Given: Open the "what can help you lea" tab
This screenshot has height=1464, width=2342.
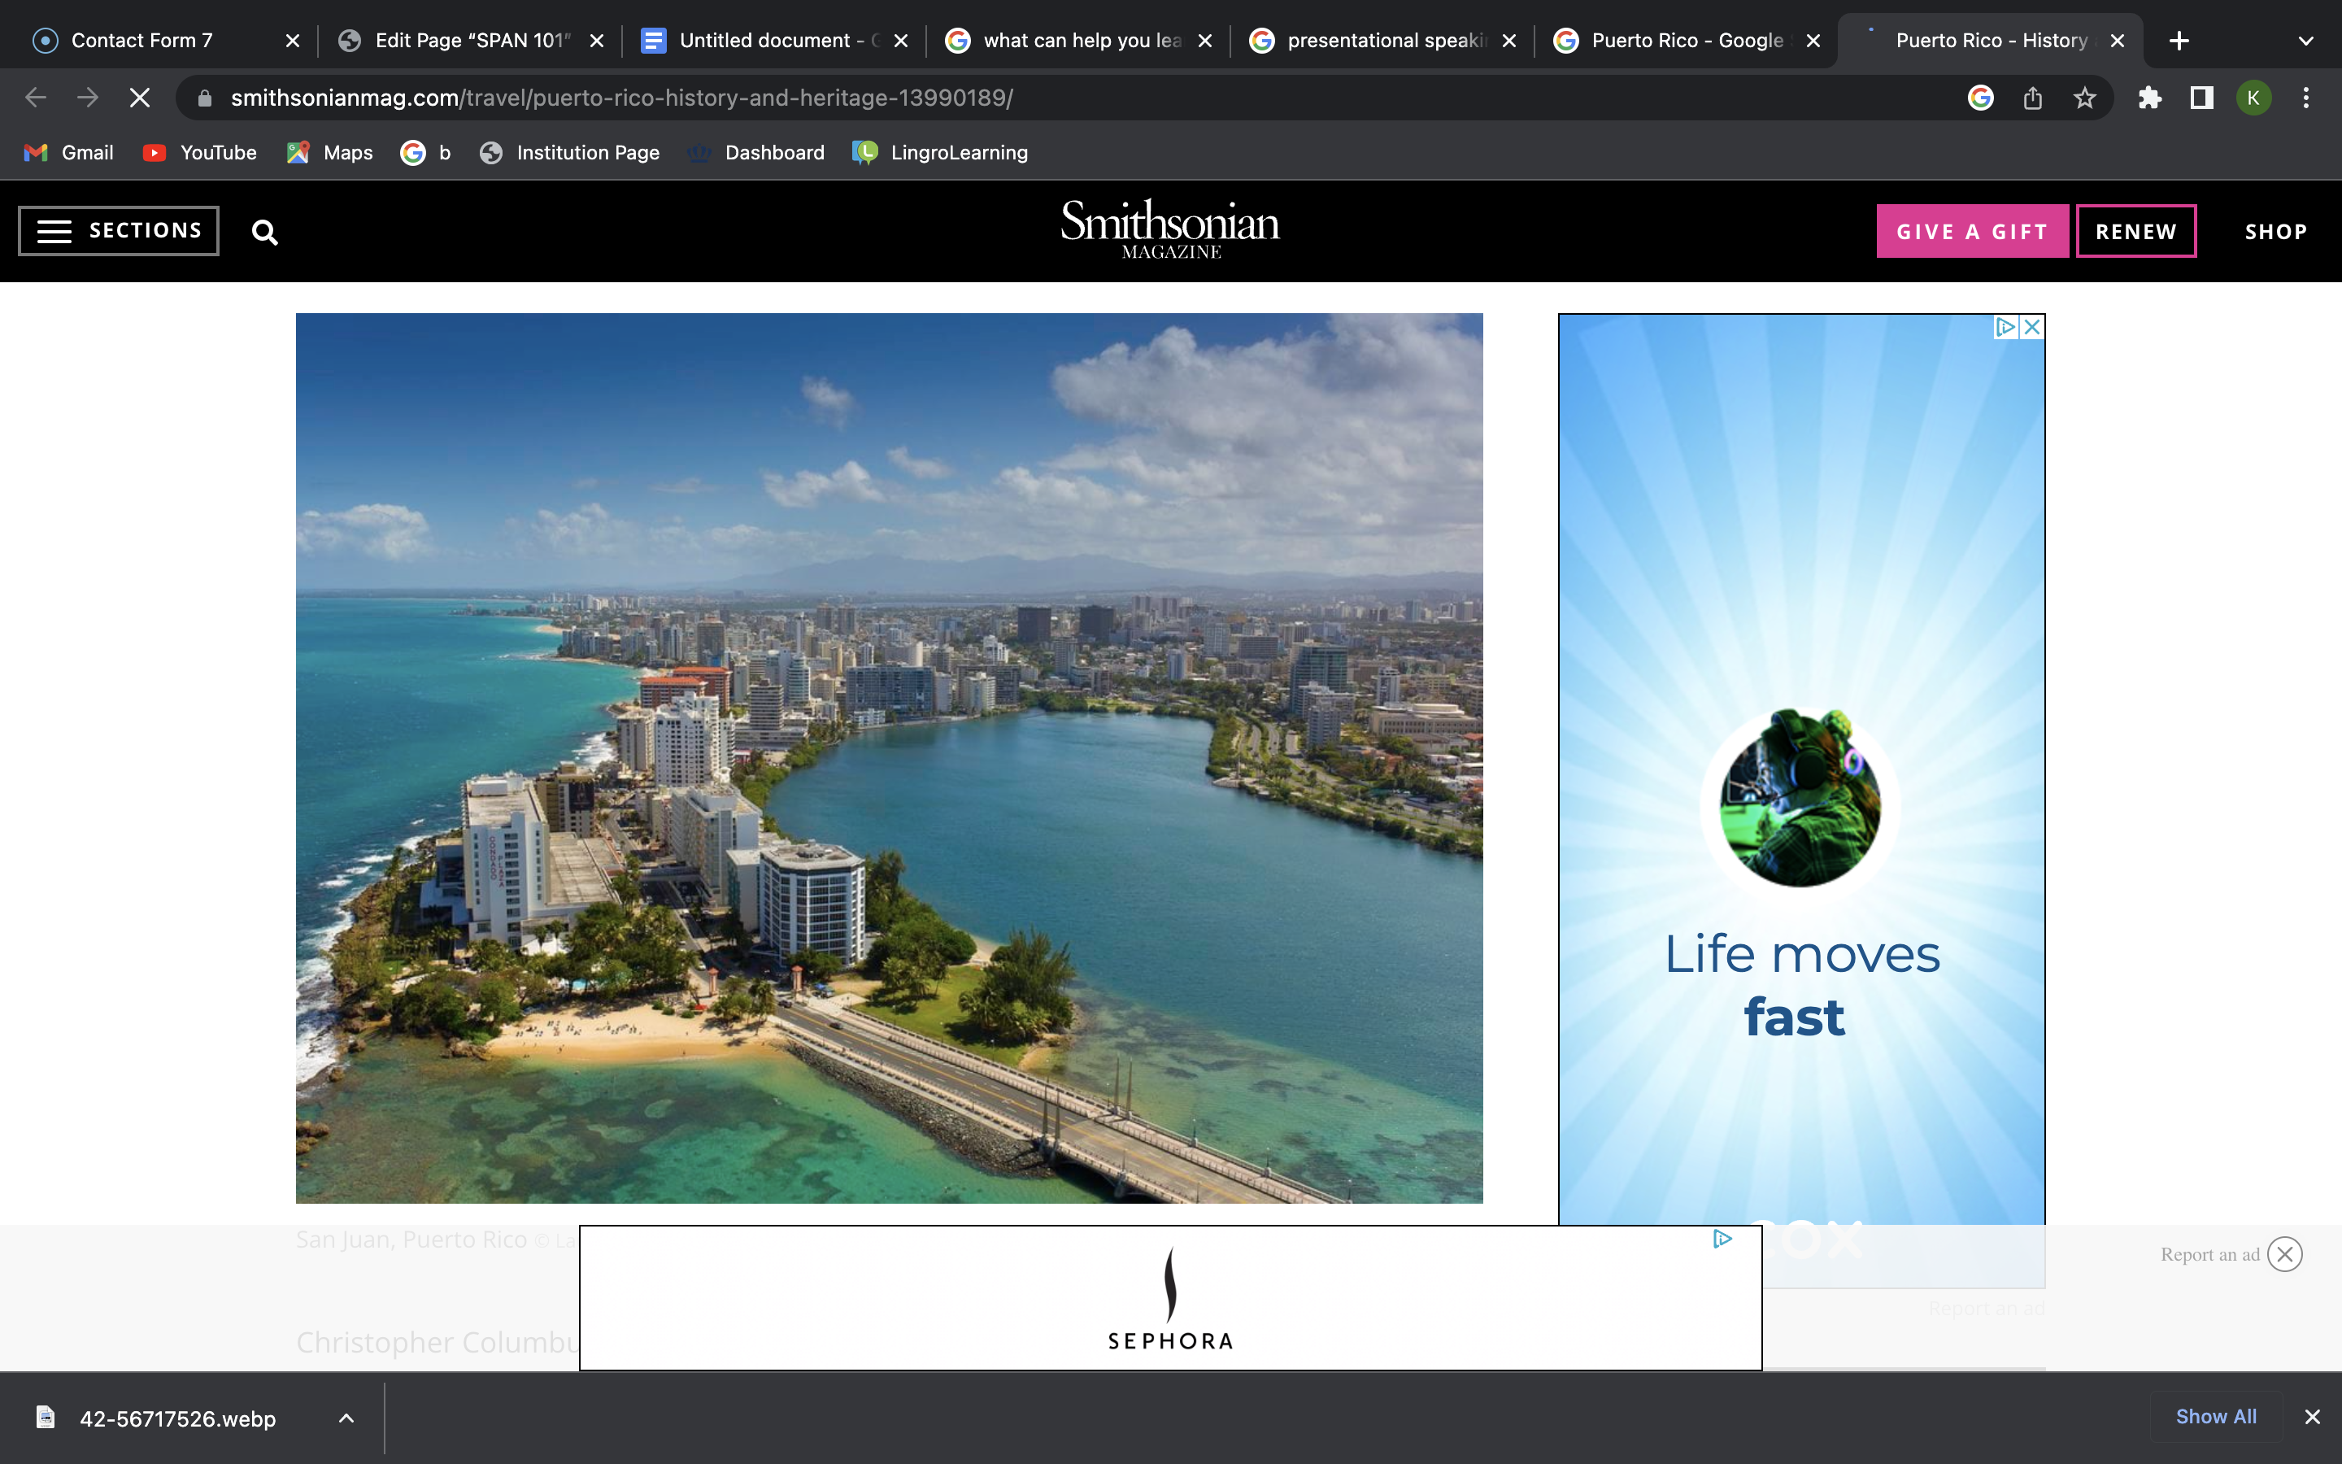Looking at the screenshot, I should (1066, 41).
